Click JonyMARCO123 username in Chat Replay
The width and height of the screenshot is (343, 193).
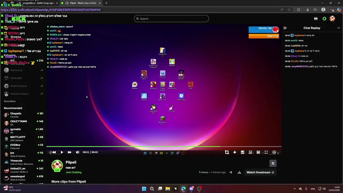click(300, 66)
